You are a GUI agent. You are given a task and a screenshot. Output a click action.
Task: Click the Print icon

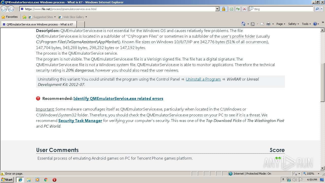click(x=268, y=24)
